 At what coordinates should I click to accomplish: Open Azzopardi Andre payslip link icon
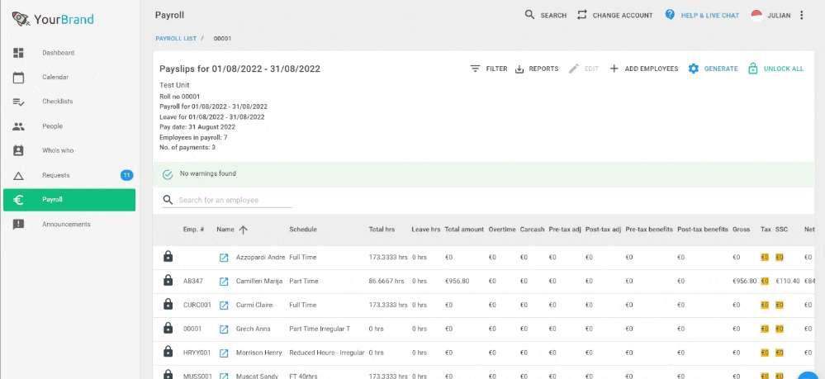click(224, 258)
